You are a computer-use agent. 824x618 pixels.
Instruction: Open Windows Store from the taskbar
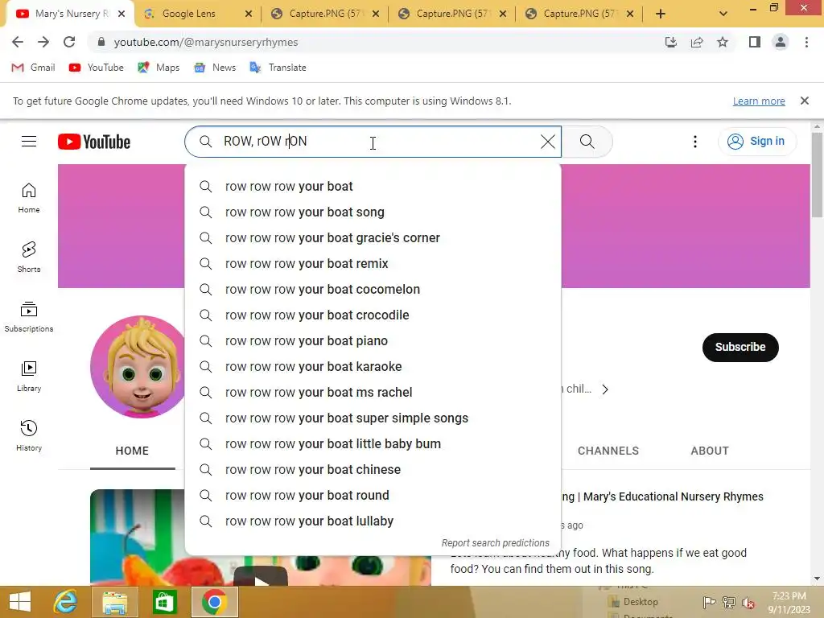click(x=164, y=602)
